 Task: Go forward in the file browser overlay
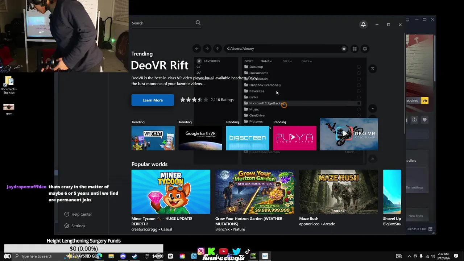click(x=207, y=49)
